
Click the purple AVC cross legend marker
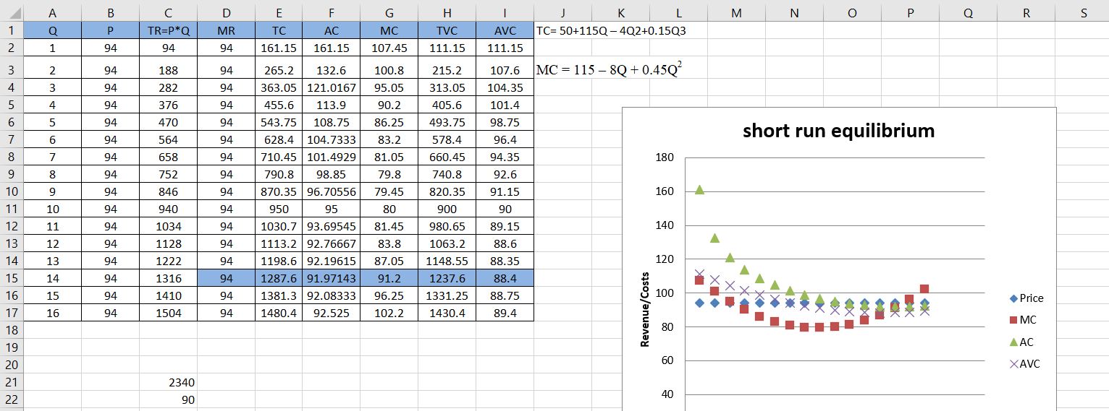pyautogui.click(x=1013, y=364)
